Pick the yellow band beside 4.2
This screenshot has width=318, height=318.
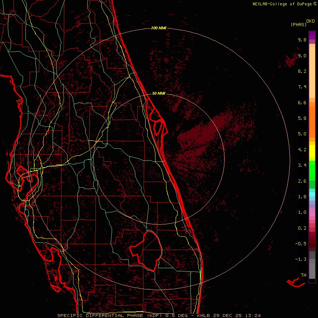(x=312, y=151)
